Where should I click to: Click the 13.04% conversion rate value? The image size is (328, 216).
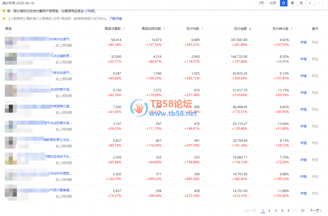(x=284, y=124)
